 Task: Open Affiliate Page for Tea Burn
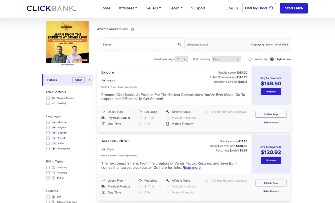271,183
